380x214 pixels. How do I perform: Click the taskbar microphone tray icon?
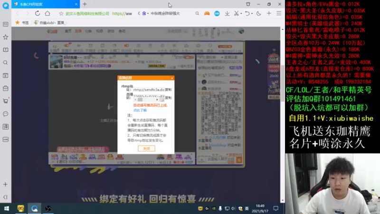(x=220, y=208)
